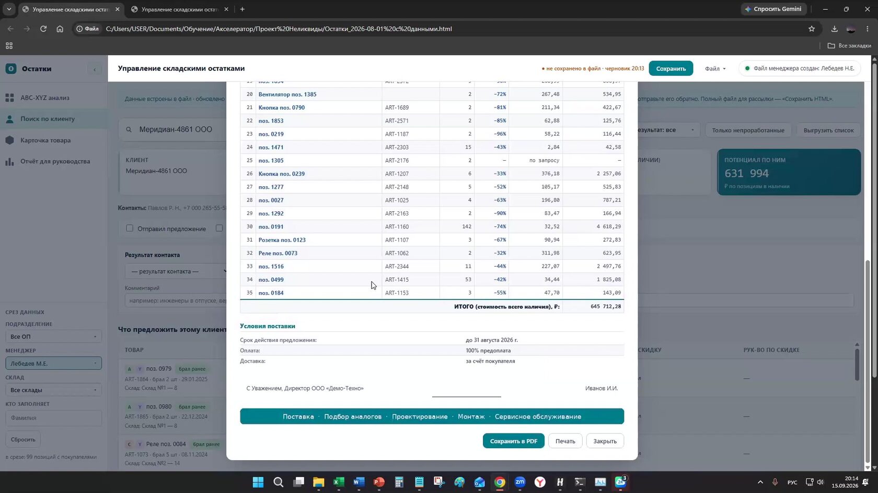Click Только непроработанные filter button
This screenshot has width=878, height=493.
[748, 130]
